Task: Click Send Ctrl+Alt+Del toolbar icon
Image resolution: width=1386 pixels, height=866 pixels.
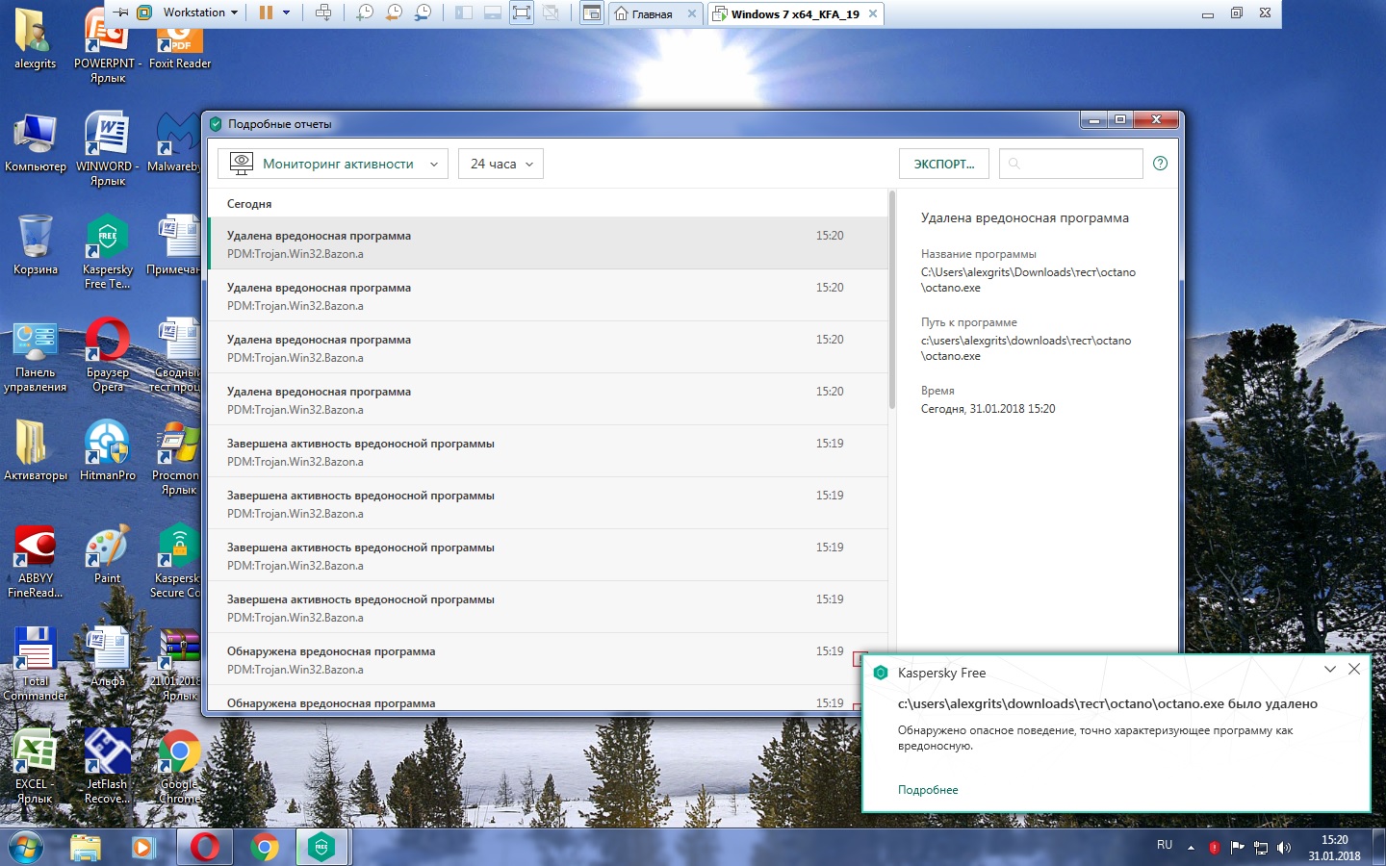Action: [323, 13]
